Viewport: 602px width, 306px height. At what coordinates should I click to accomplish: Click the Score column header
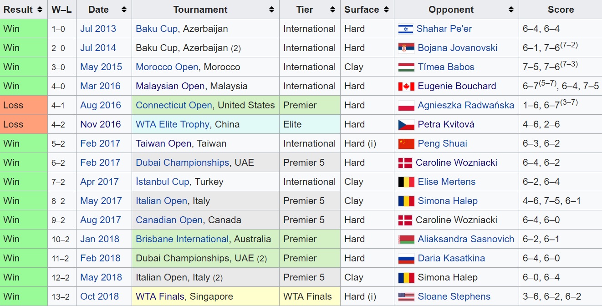561,10
